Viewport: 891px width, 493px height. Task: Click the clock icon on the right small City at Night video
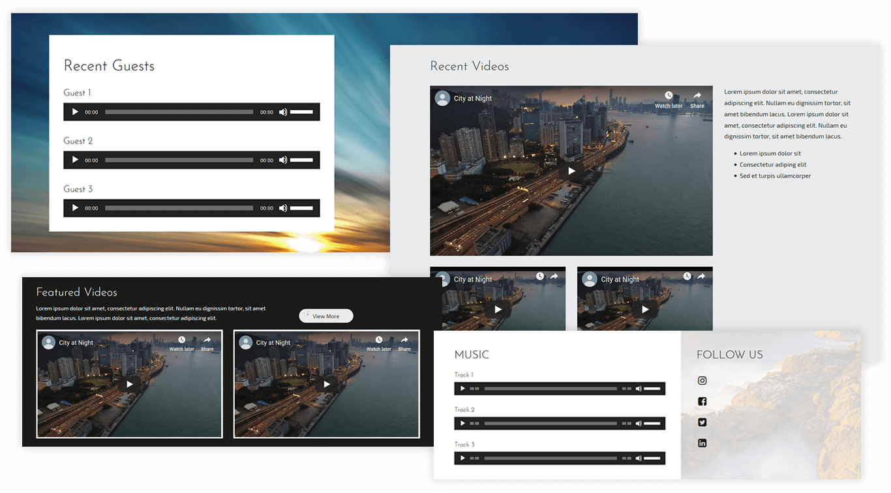pyautogui.click(x=686, y=275)
